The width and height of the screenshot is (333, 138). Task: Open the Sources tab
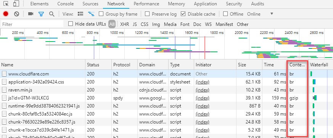[x=90, y=4]
